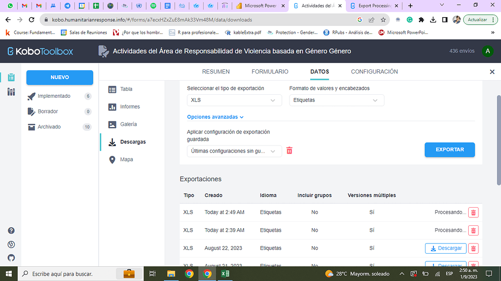Open the help question mark icon
The height and width of the screenshot is (281, 501).
(x=11, y=231)
